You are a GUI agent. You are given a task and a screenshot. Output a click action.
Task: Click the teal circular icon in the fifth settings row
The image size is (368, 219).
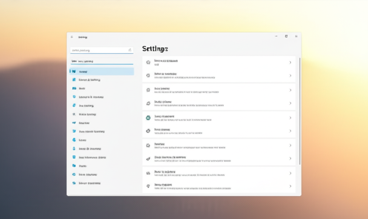point(148,118)
